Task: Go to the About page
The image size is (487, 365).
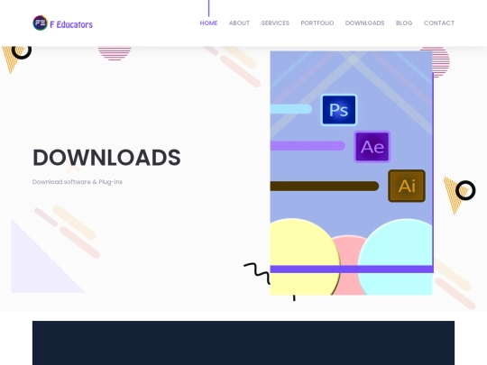Action: click(240, 23)
